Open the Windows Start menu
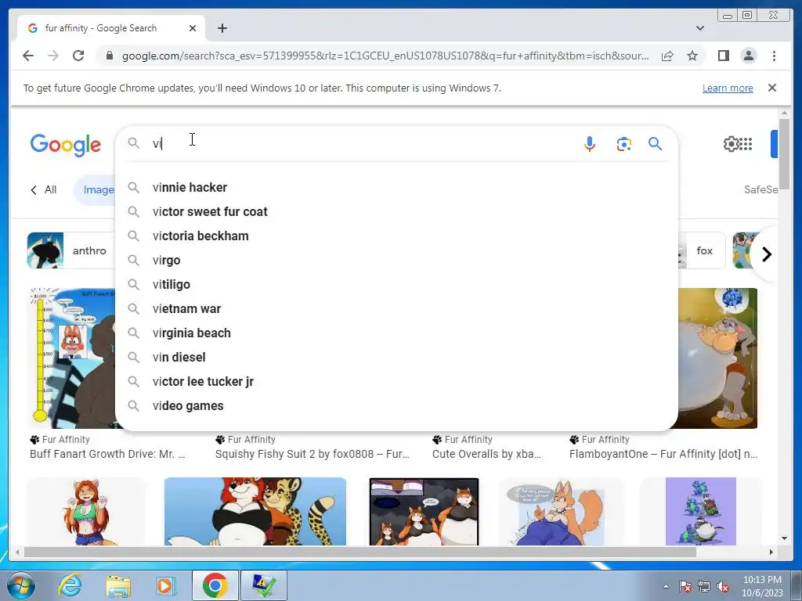802x601 pixels. click(x=21, y=585)
